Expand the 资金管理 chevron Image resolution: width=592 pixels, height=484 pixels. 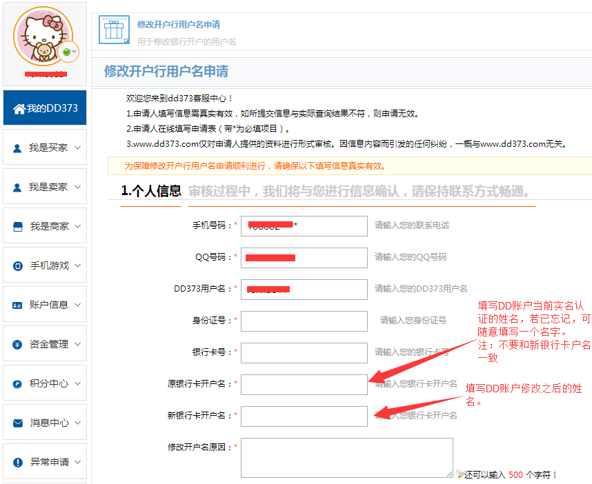pyautogui.click(x=77, y=343)
